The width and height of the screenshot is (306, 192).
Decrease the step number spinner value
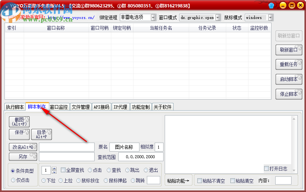(x=55, y=172)
